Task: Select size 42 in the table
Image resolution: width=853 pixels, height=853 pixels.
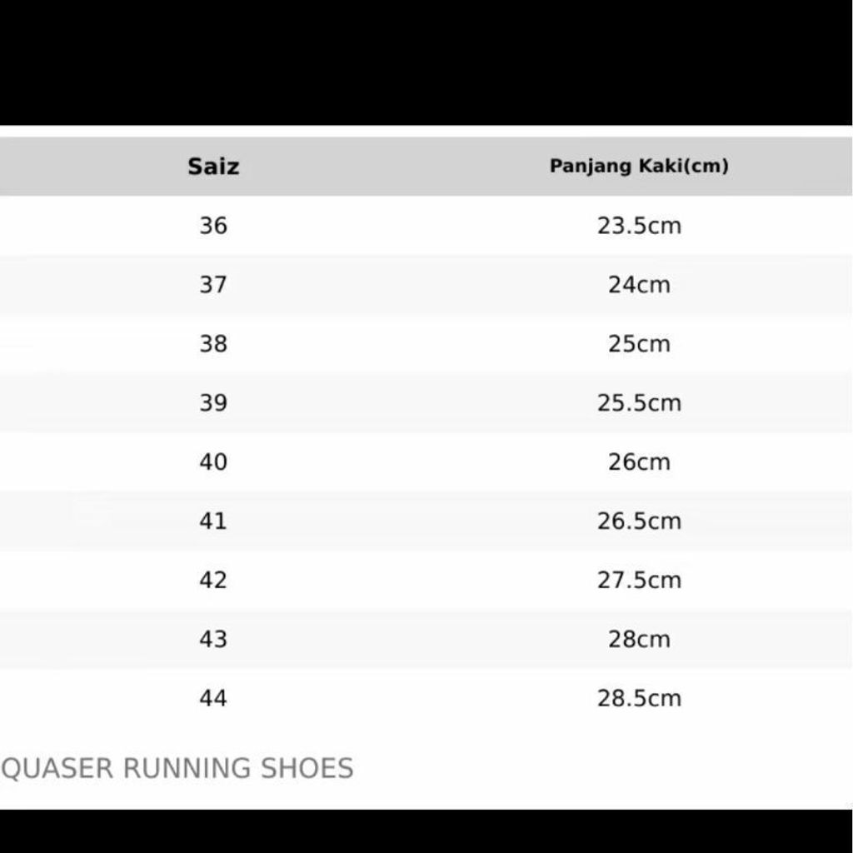Action: (x=213, y=581)
